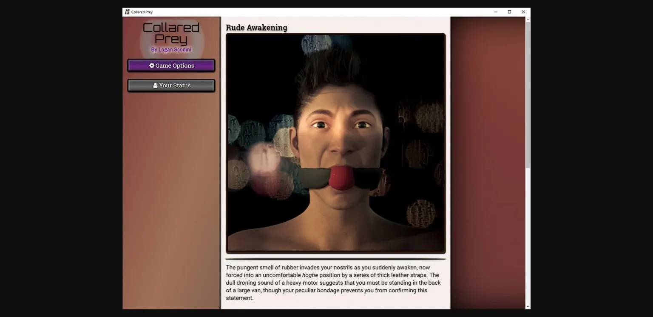Image resolution: width=653 pixels, height=317 pixels.
Task: Click the scrollbar up arrow
Action: [528, 20]
